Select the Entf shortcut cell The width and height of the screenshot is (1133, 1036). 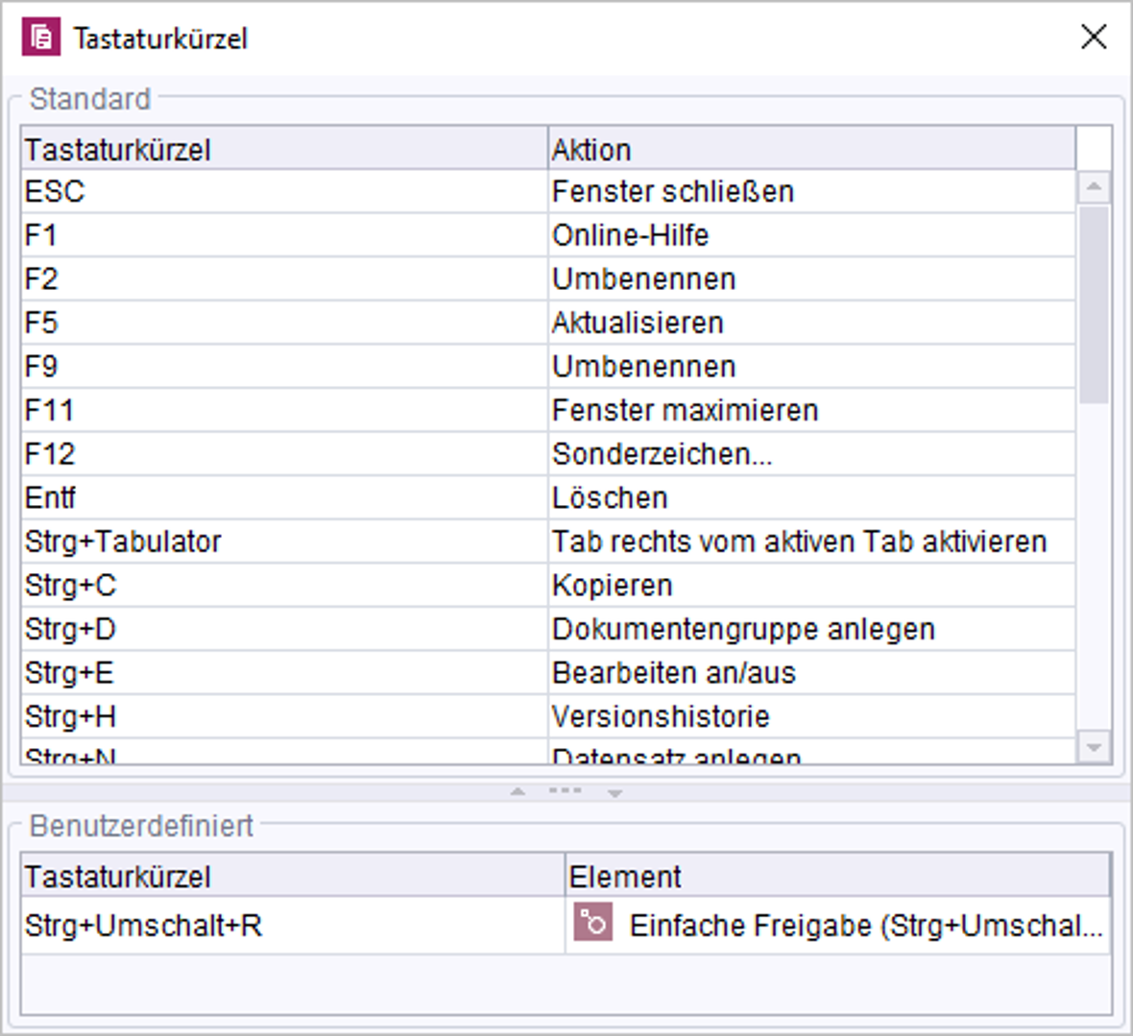(285, 497)
